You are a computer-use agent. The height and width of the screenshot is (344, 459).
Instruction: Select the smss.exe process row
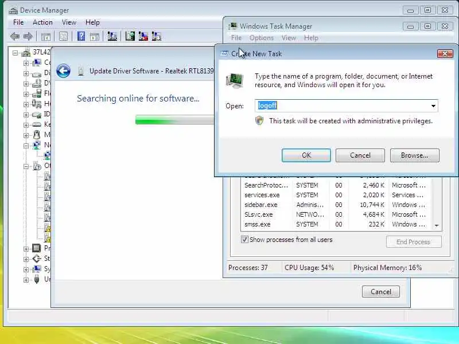337,224
